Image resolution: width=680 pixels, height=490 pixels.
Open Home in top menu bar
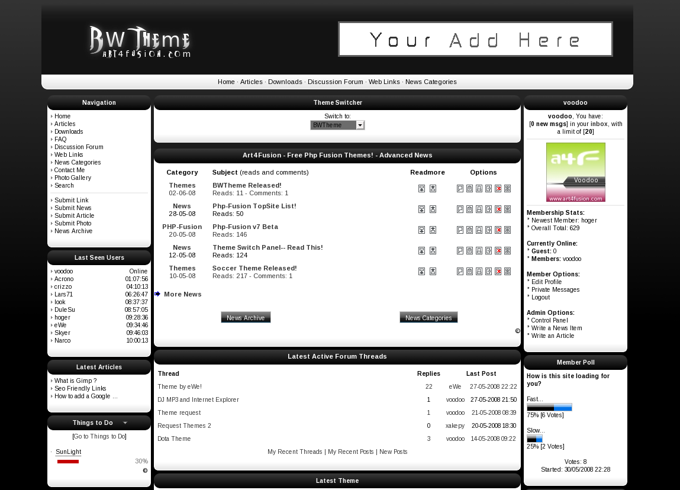(x=226, y=82)
